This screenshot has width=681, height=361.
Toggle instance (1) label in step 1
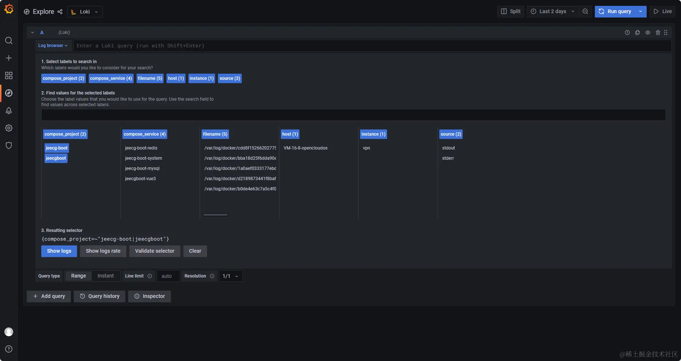(202, 78)
